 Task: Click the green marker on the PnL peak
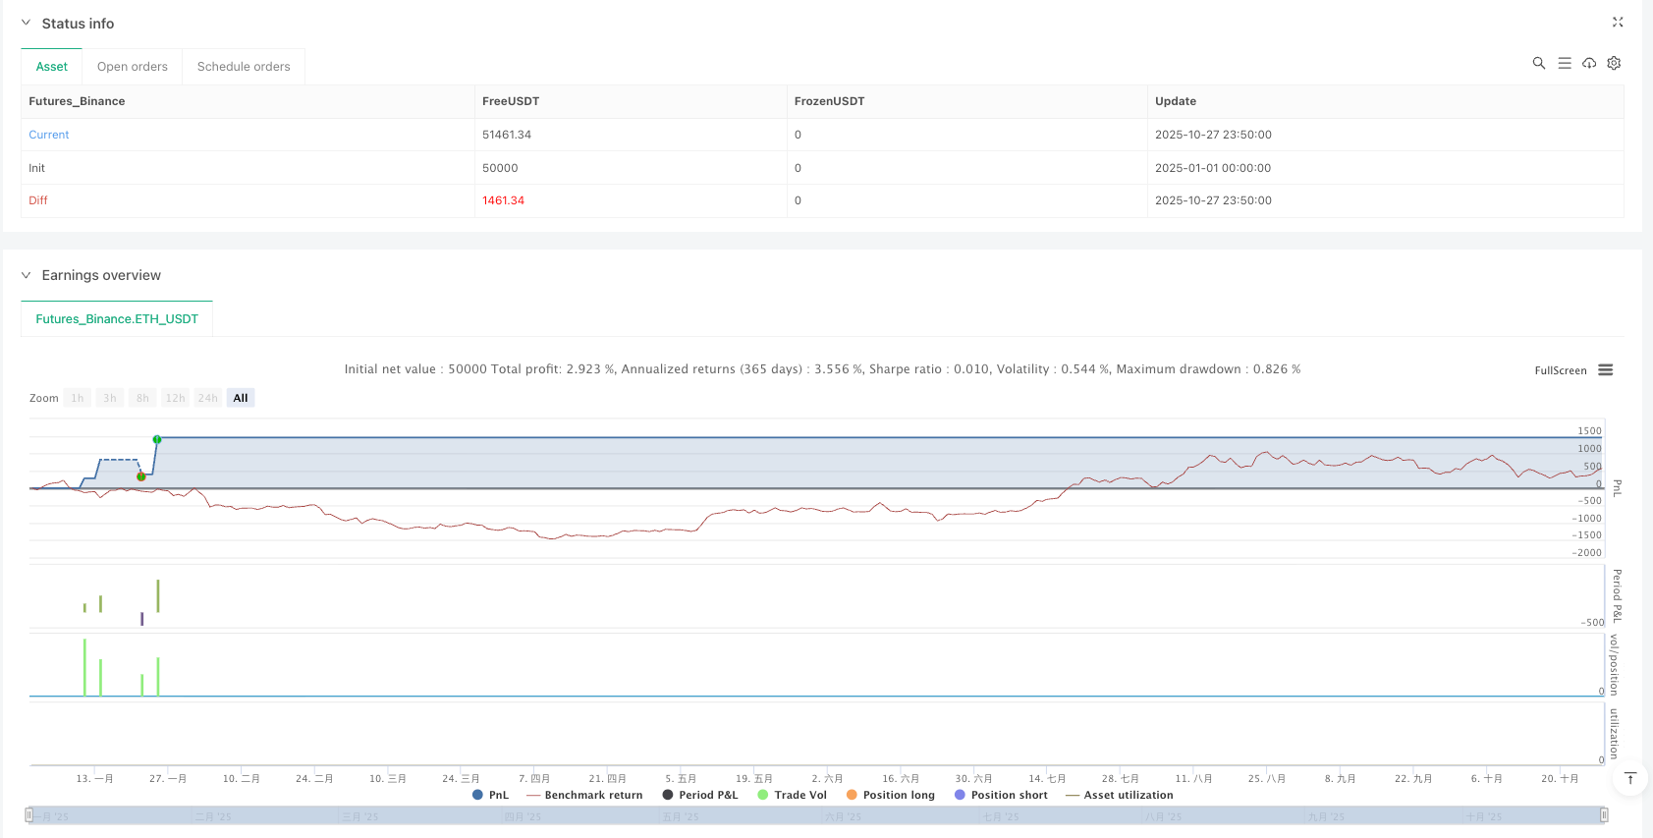click(x=157, y=439)
